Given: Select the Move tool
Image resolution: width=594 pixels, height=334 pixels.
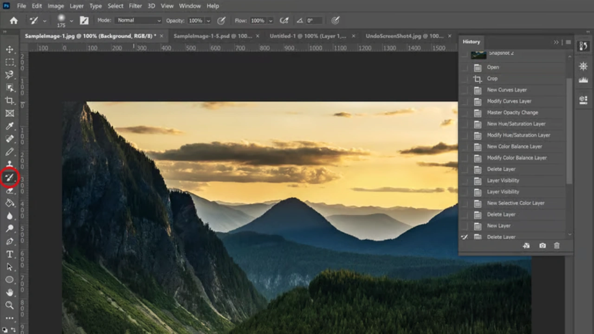Looking at the screenshot, I should pos(9,49).
